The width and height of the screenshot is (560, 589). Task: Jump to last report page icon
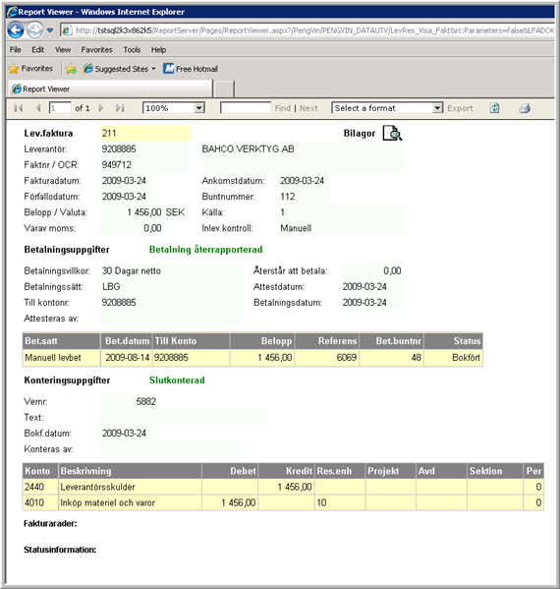120,108
